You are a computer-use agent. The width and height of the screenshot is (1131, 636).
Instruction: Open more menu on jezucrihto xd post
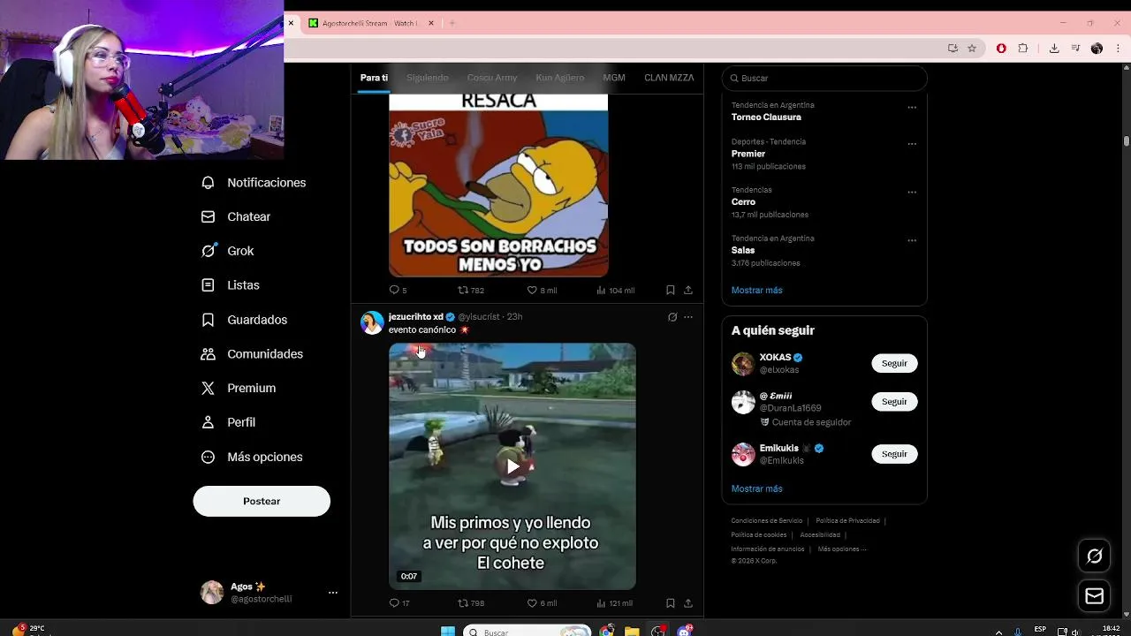tap(688, 317)
